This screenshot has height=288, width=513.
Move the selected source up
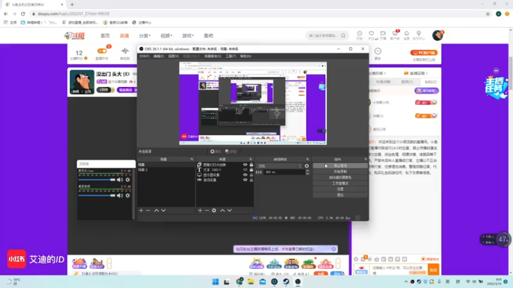coord(223,211)
